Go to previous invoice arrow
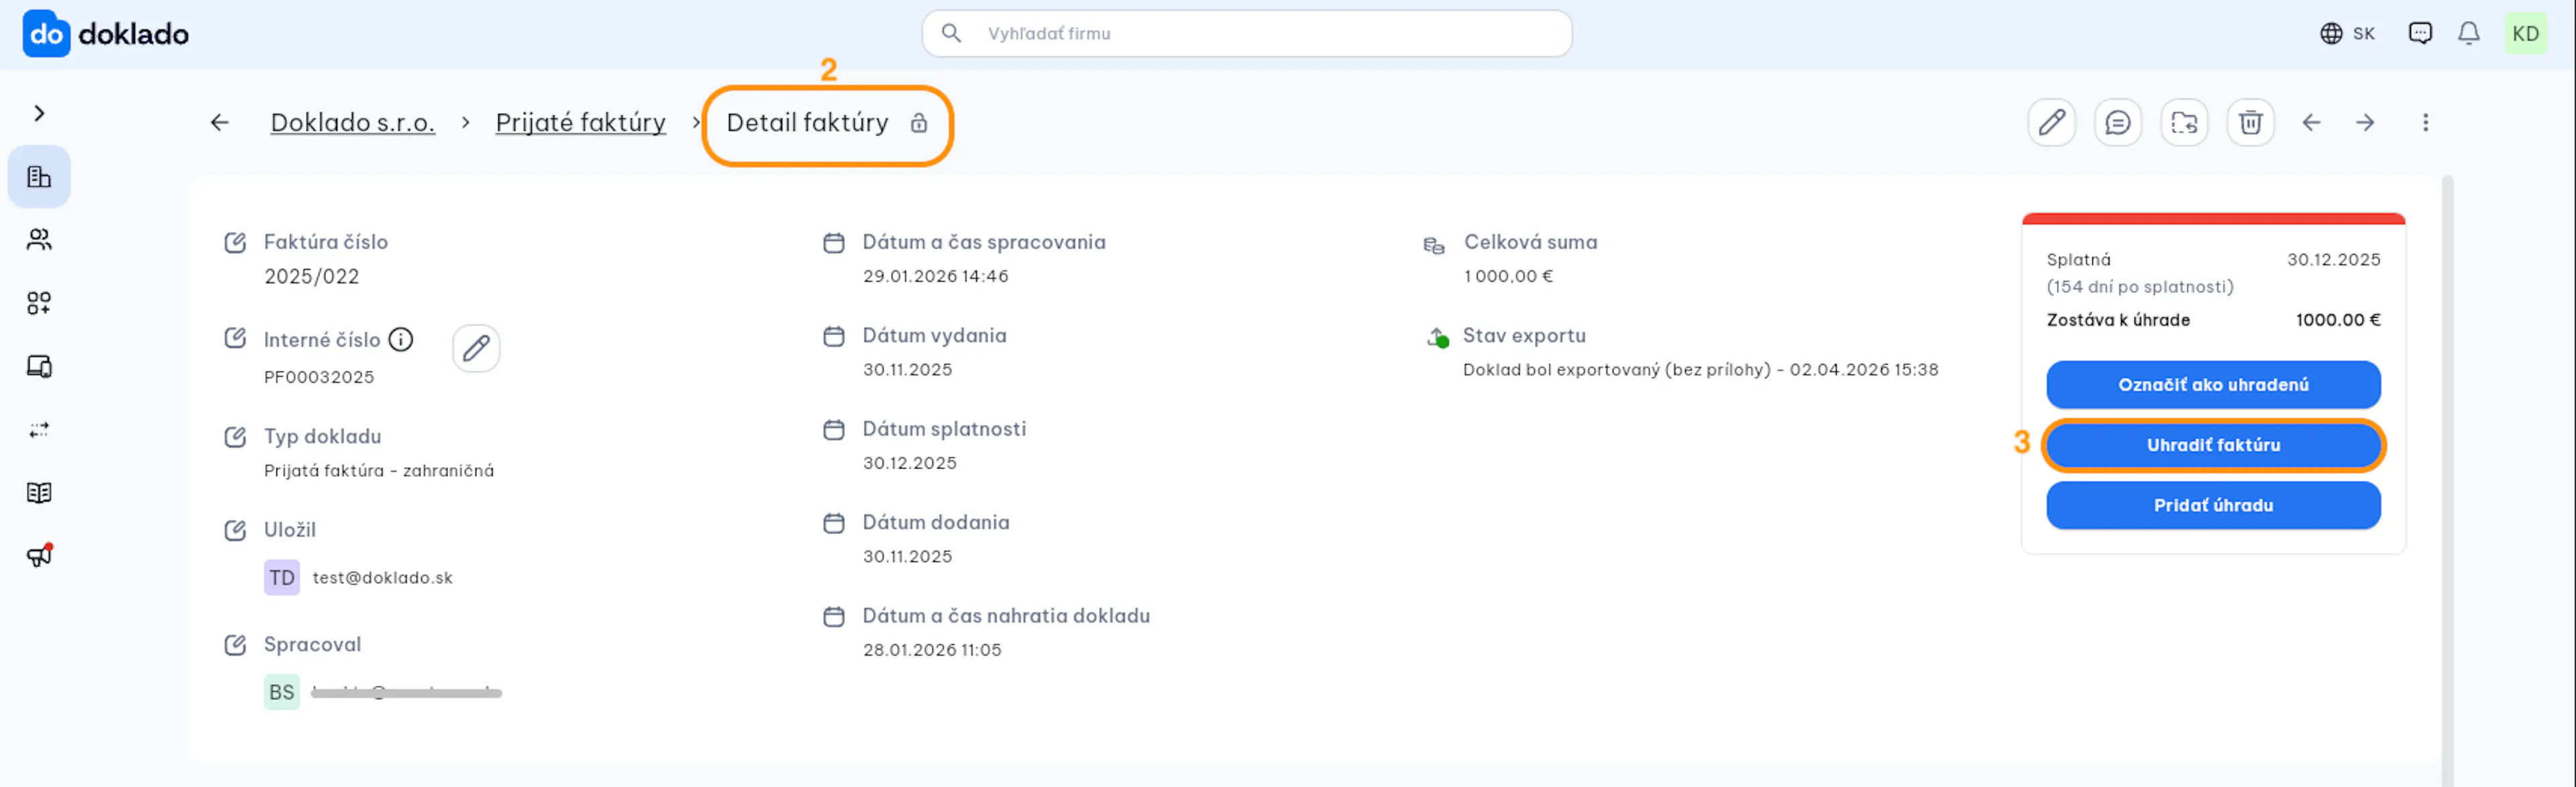 2311,123
